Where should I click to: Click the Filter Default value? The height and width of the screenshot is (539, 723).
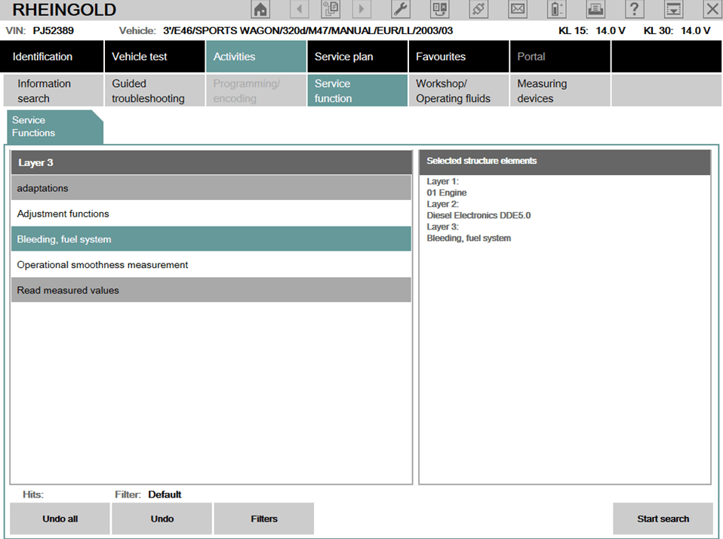165,494
